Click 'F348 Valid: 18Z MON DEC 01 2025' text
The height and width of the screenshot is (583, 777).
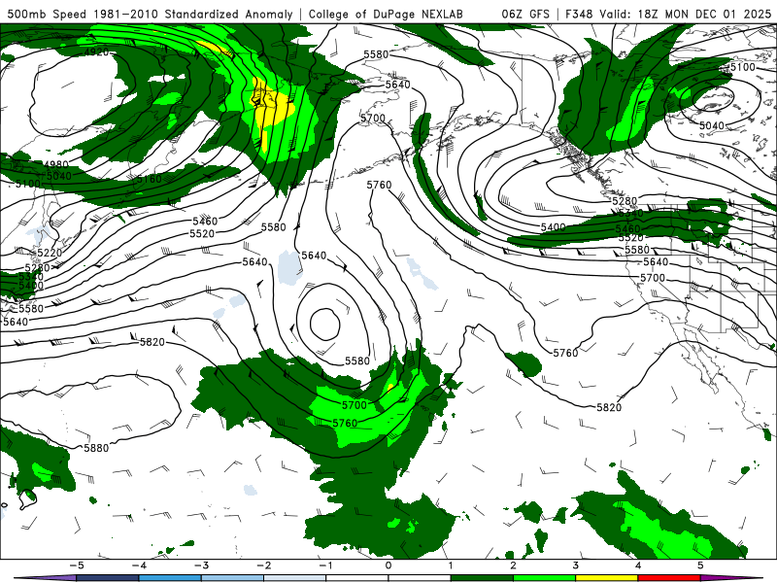[668, 14]
